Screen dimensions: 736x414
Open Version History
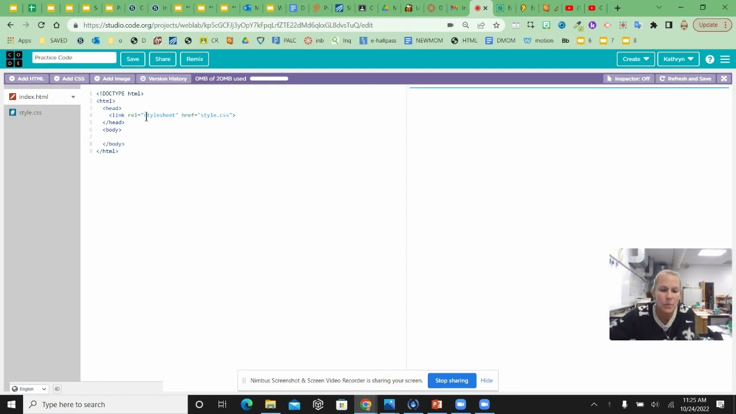(163, 79)
